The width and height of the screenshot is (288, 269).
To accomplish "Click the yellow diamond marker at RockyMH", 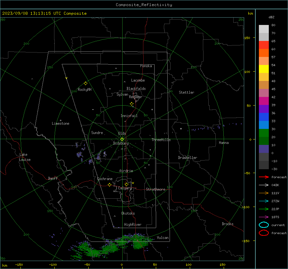I will point(85,83).
